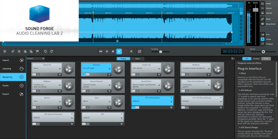Toggle Param EQ power switch
278x139 pixels.
pyautogui.click(x=36, y=74)
